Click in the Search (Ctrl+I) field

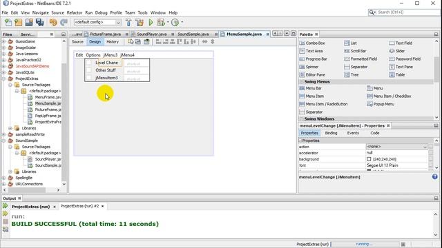(x=407, y=12)
